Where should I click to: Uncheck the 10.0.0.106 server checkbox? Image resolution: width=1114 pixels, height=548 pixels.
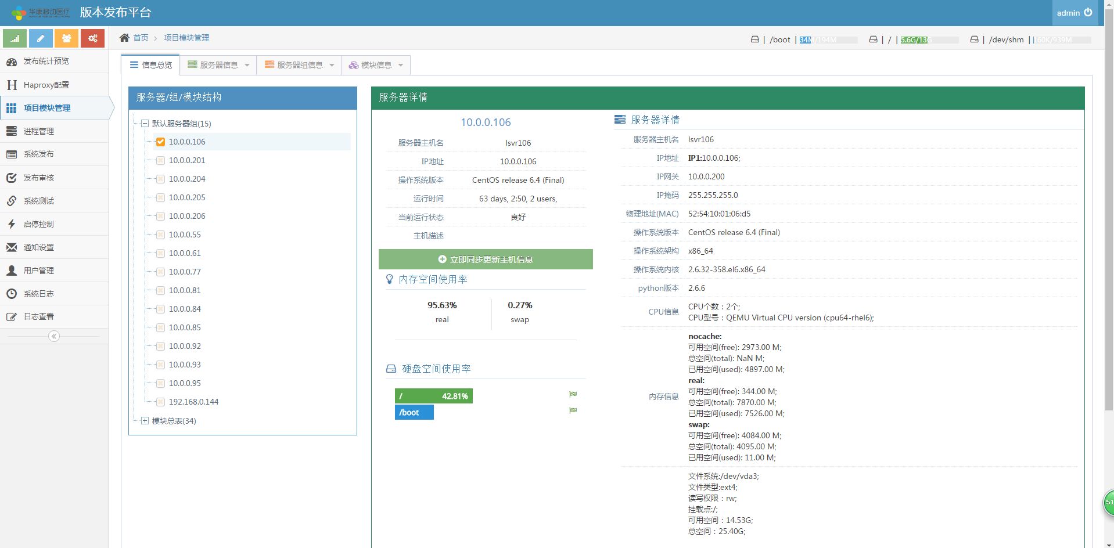coord(161,142)
